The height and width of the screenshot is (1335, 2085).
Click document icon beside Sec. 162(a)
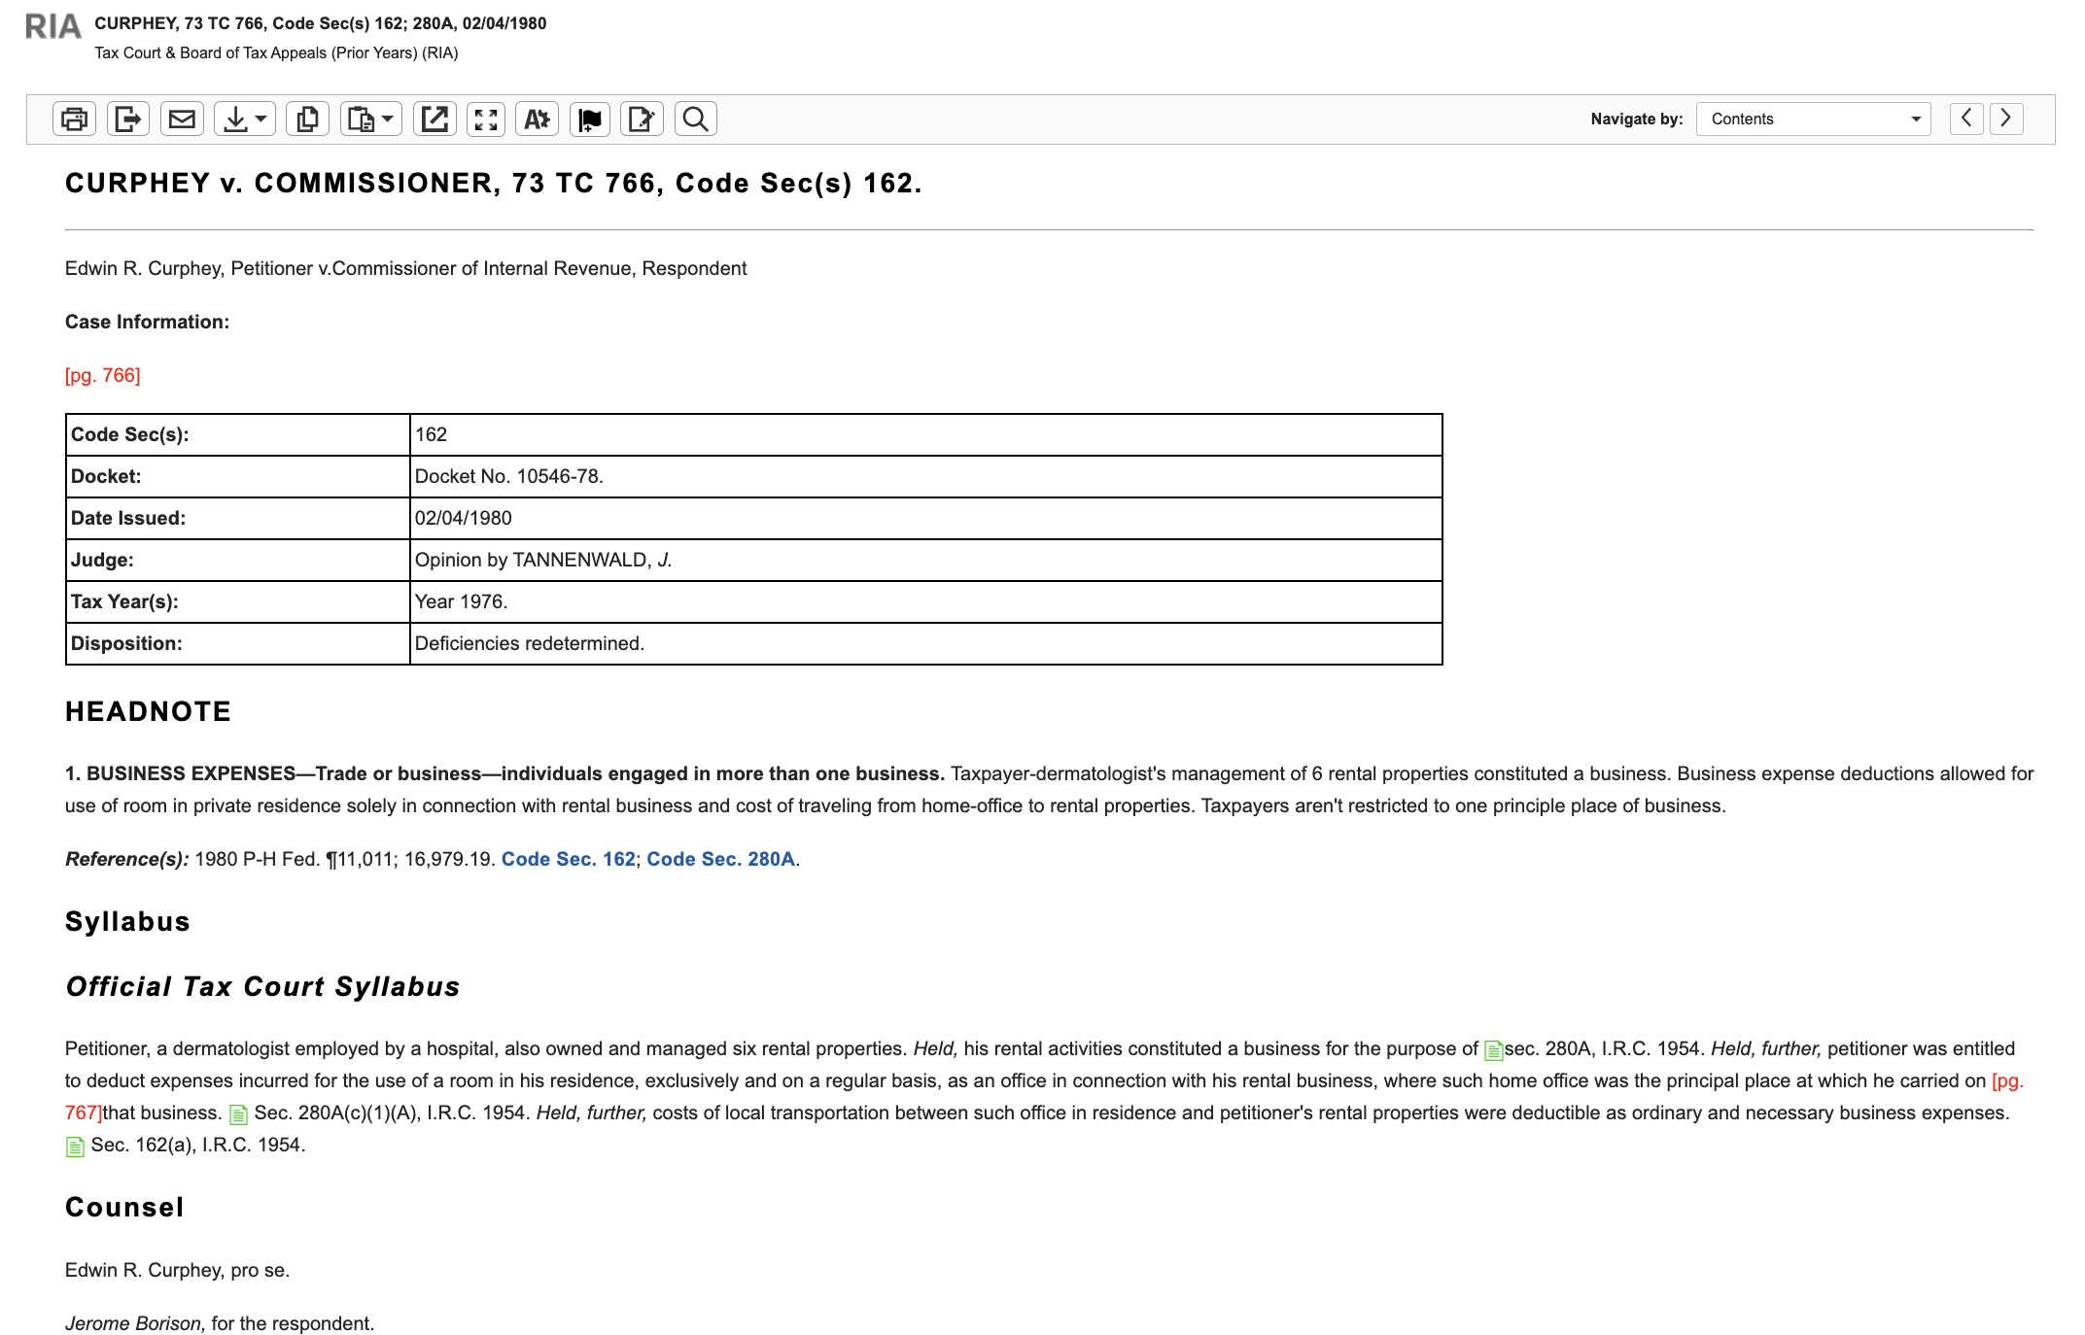(x=75, y=1147)
